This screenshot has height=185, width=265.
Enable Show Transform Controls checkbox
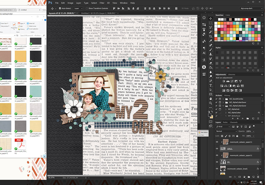87,8
